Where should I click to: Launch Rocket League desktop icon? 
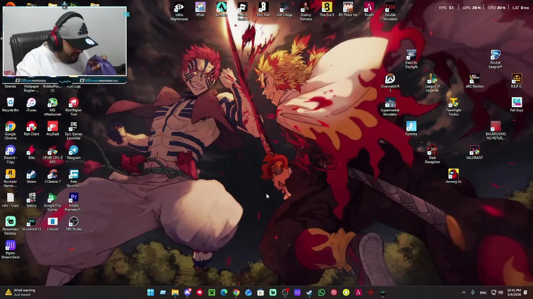[x=496, y=59]
